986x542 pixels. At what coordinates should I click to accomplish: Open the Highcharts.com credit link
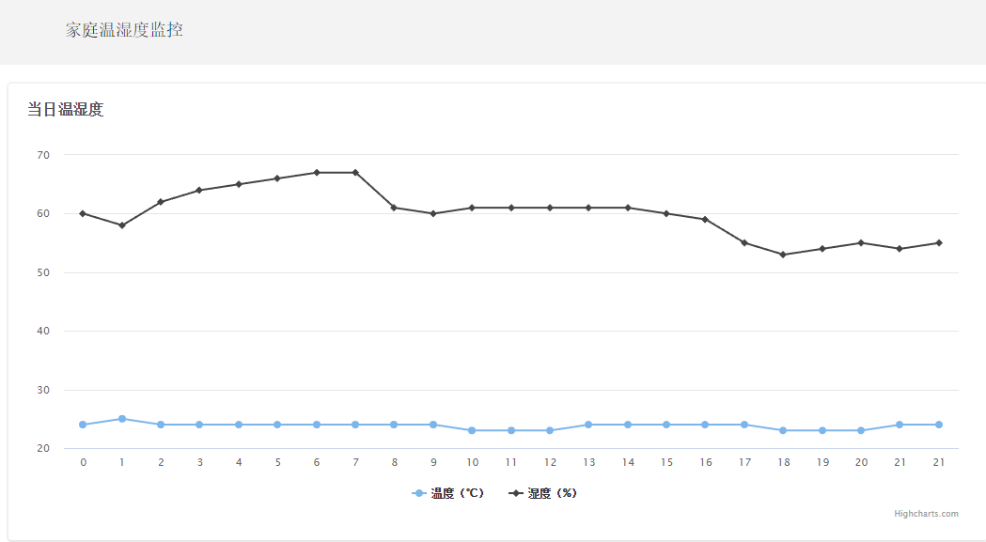coord(926,514)
